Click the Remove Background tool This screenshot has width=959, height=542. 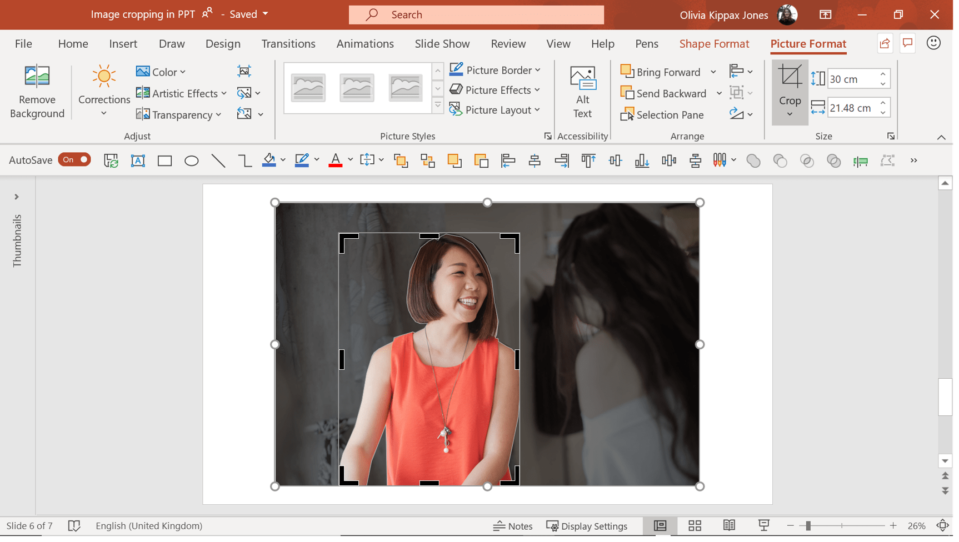pyautogui.click(x=37, y=92)
